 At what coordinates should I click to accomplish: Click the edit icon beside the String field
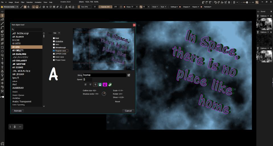pyautogui.click(x=129, y=75)
